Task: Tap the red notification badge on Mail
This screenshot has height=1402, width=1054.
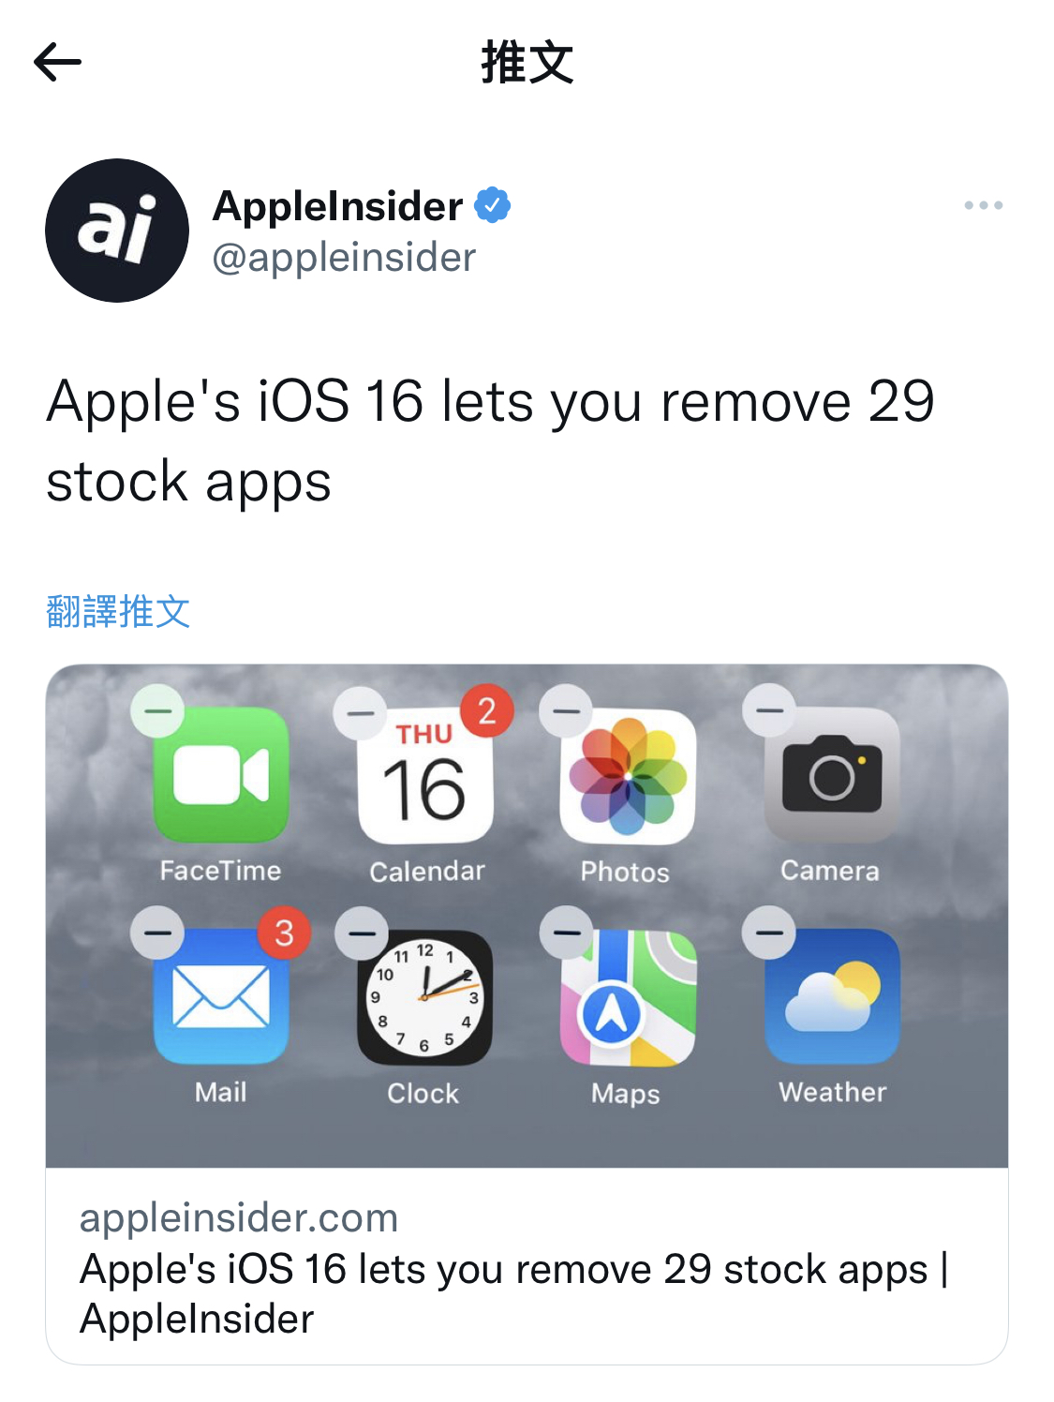Action: 284,932
